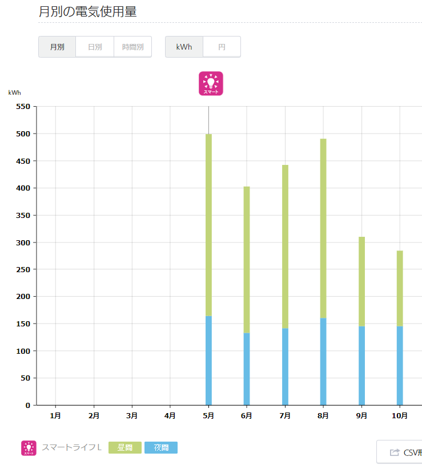This screenshot has width=422, height=473.
Task: Click the pink Smart plan icon above chart
Action: (211, 83)
